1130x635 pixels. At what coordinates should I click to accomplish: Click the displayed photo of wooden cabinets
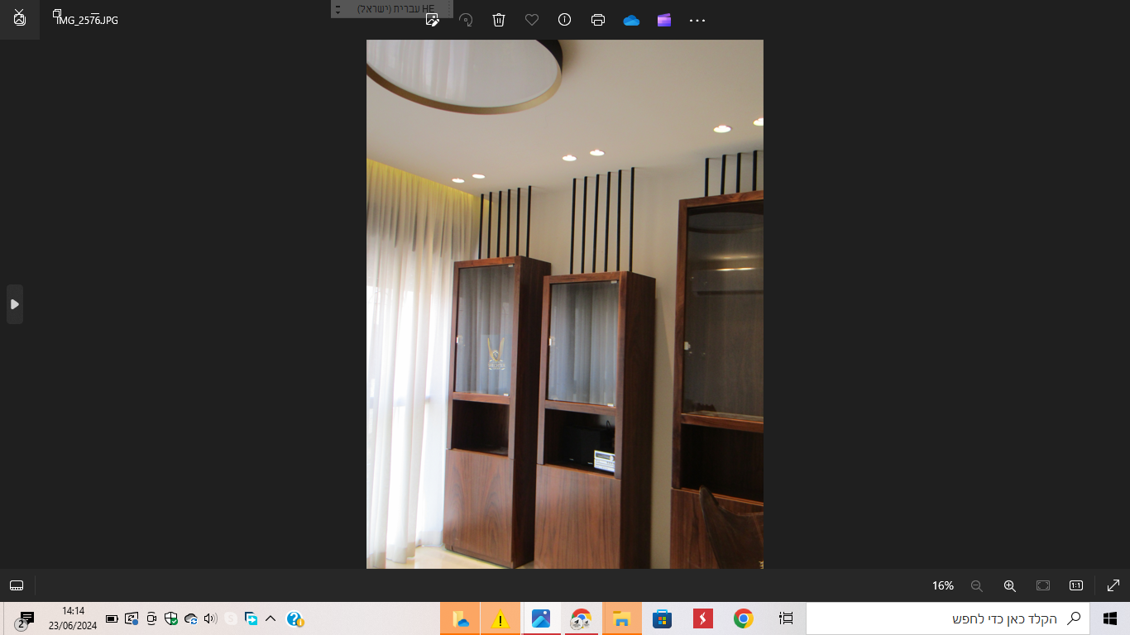click(x=565, y=304)
